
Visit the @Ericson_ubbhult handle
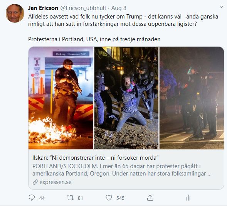pyautogui.click(x=83, y=8)
